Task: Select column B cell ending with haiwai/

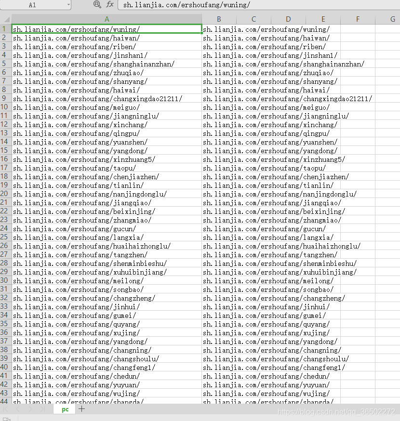Action: click(x=219, y=90)
